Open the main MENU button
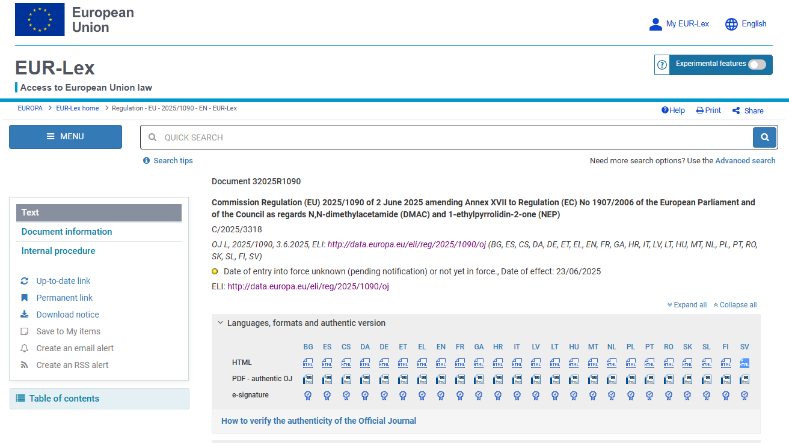Image resolution: width=789 pixels, height=443 pixels. coord(66,137)
